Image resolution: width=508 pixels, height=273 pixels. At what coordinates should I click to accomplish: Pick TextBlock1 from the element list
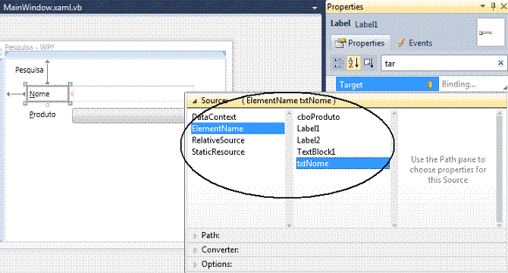316,152
